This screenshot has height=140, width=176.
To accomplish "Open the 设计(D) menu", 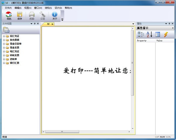I will (x=58, y=8).
